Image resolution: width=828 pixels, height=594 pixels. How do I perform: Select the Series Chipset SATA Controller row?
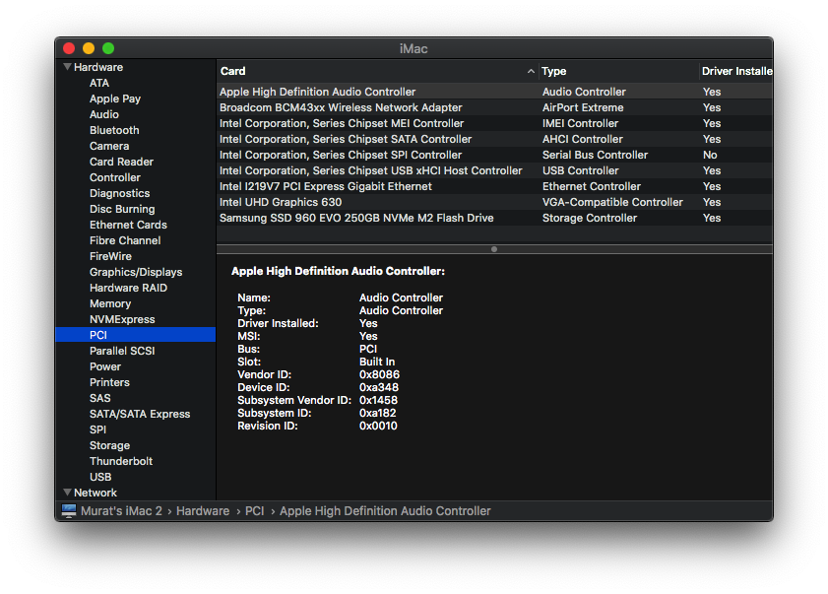(x=494, y=139)
